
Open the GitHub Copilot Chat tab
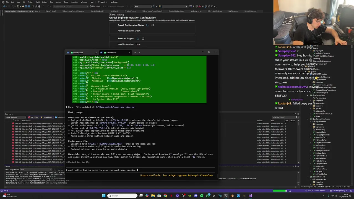(x=309, y=187)
